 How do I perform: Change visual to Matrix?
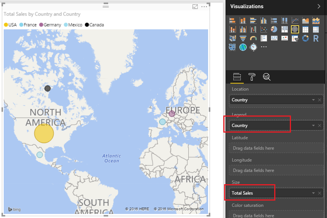click(316, 29)
